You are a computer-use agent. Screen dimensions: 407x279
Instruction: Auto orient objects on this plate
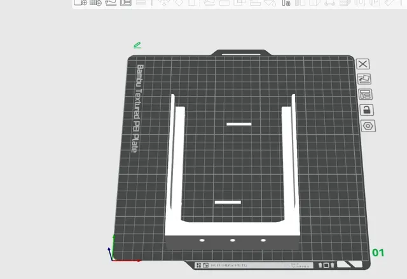(x=364, y=79)
